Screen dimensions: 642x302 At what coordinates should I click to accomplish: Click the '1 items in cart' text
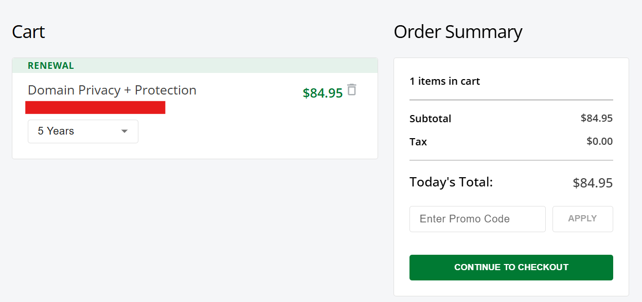click(x=444, y=81)
